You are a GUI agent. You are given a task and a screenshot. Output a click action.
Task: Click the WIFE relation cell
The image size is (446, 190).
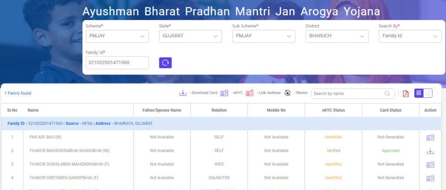coord(219,164)
